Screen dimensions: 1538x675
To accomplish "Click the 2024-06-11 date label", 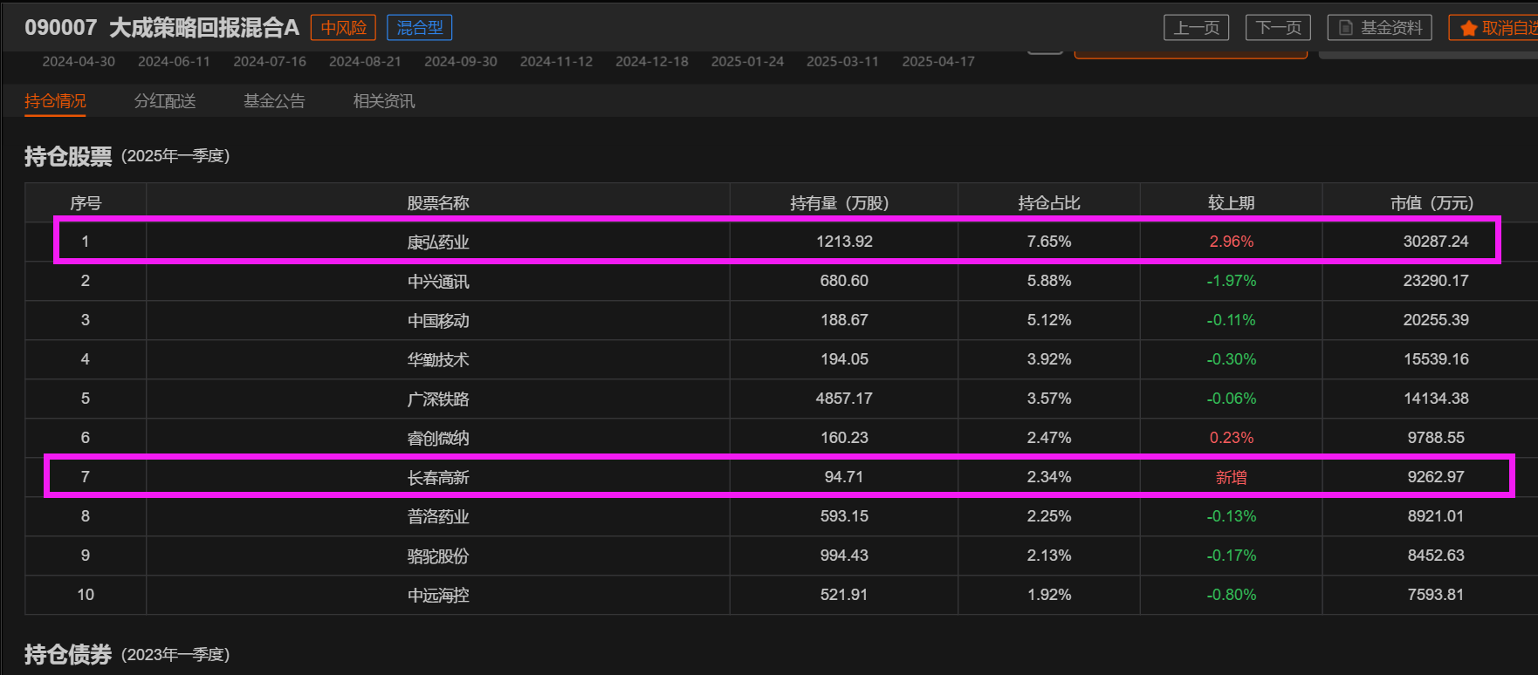I will [174, 62].
